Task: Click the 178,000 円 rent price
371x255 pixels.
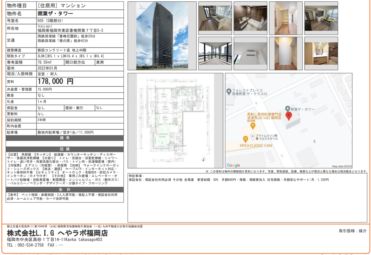Action: pyautogui.click(x=55, y=82)
